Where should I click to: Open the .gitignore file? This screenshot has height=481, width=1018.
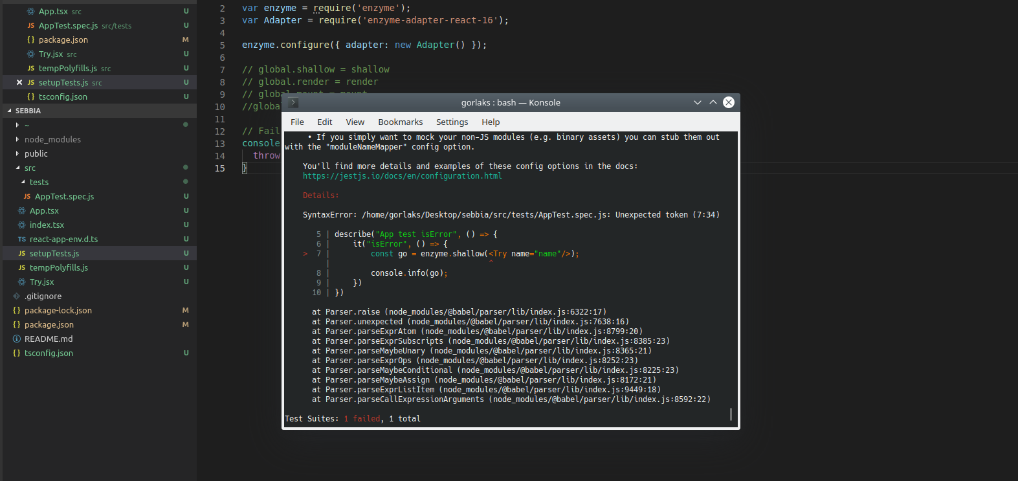pos(43,296)
